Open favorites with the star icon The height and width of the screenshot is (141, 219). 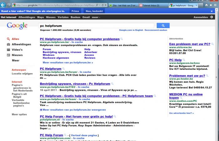coord(211,5)
